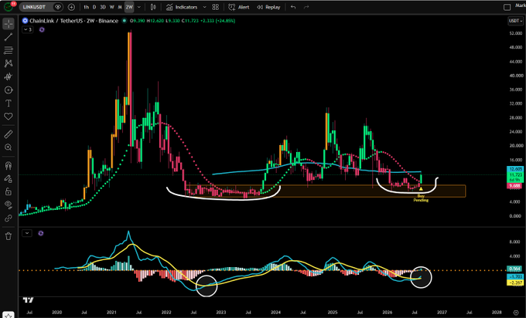Select the trend line drawing tool
The width and height of the screenshot is (526, 318).
9,37
